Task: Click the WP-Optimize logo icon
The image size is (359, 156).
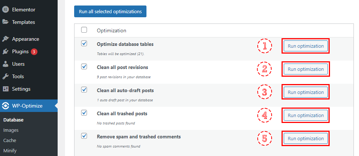Action: 5,106
